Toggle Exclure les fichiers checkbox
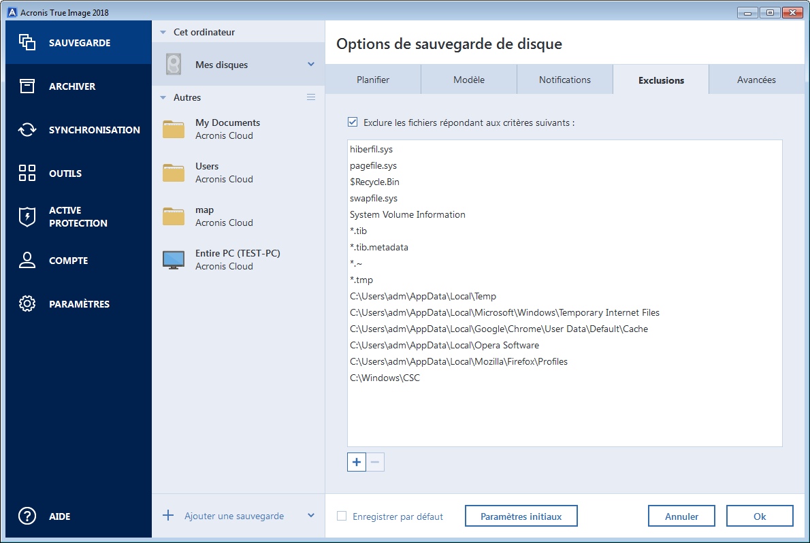810x543 pixels. point(353,122)
